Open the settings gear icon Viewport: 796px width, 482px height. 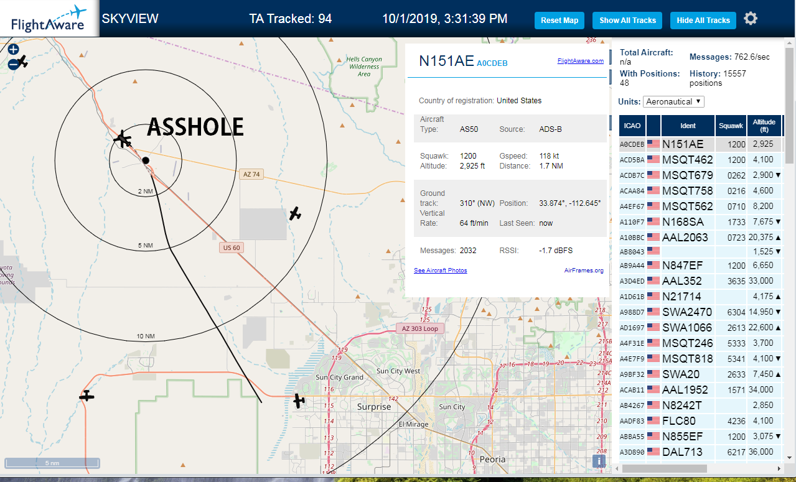point(751,19)
